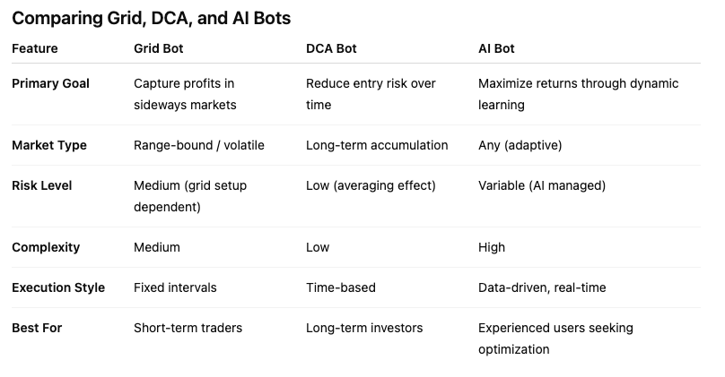The image size is (725, 377).
Task: Click the "Primary Goal" row label
Action: point(51,83)
